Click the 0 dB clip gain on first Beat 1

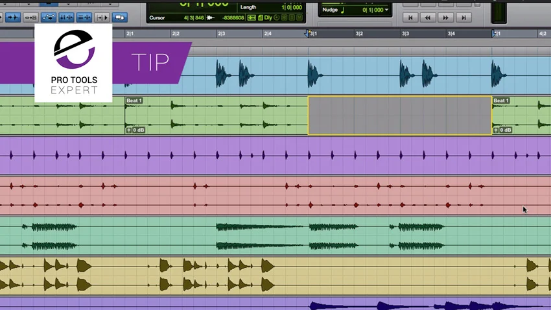pyautogui.click(x=139, y=130)
